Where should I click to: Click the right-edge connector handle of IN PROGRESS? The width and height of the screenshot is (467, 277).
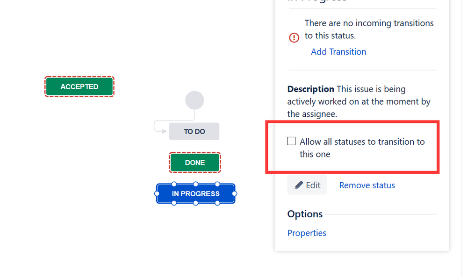[x=234, y=194]
